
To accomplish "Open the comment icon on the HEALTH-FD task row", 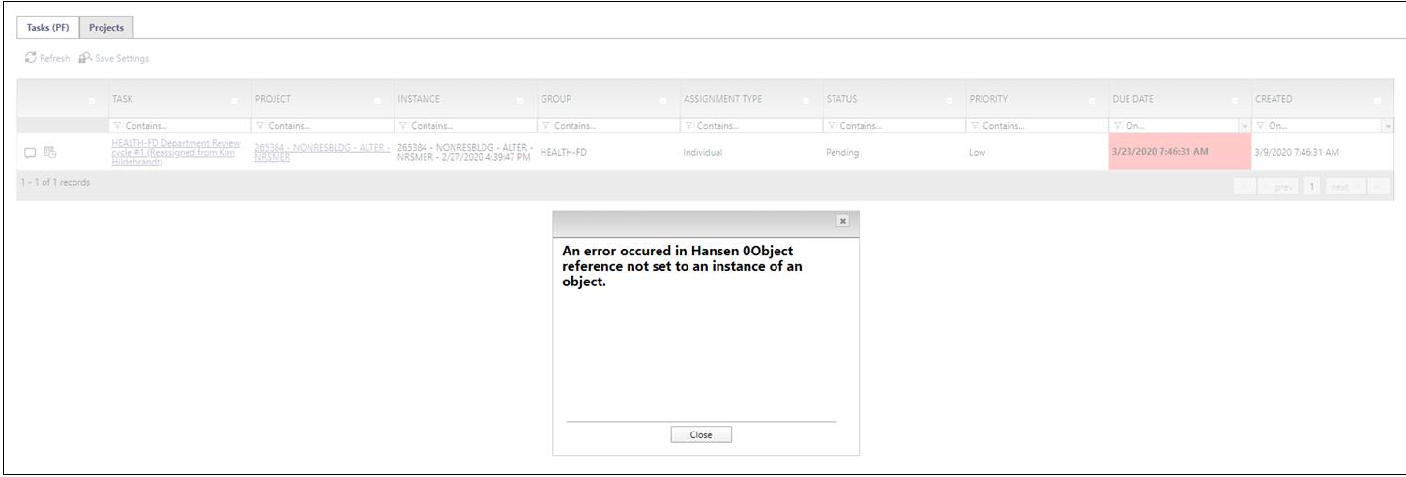I will pos(30,152).
